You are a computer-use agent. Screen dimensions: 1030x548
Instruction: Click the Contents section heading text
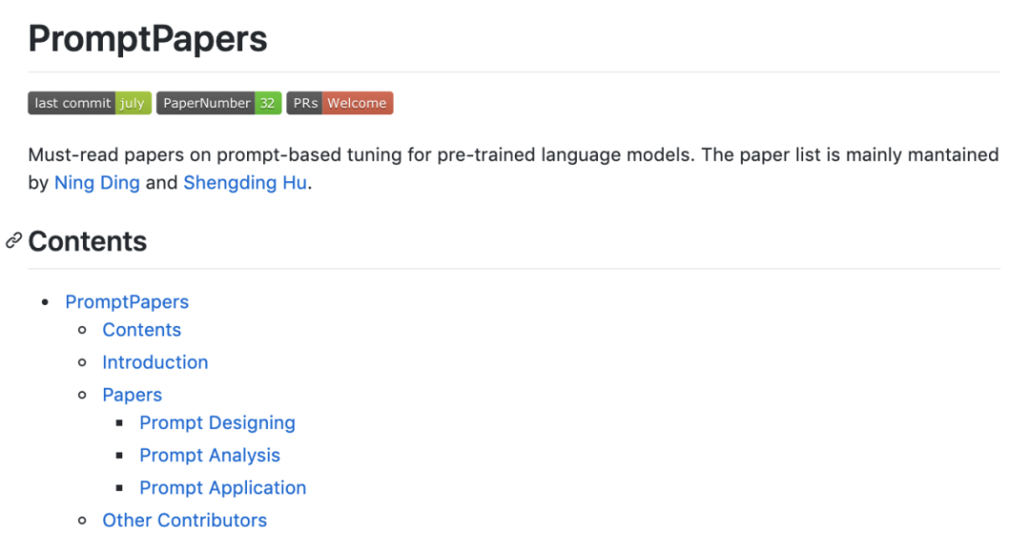88,241
